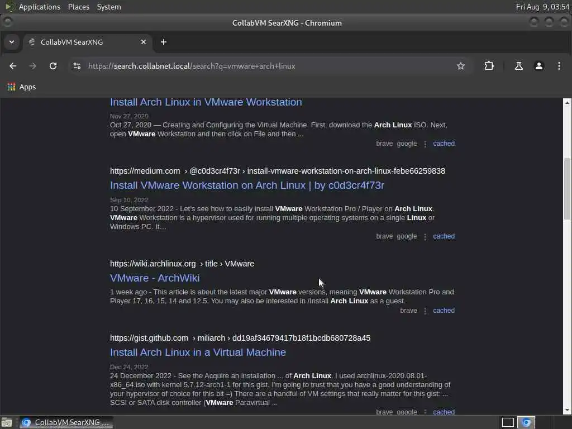Open the profile avatar menu
The image size is (572, 429).
coord(539,66)
